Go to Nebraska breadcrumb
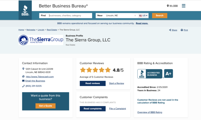Image resolution: width=201 pixels, height=120 pixels. (31, 30)
